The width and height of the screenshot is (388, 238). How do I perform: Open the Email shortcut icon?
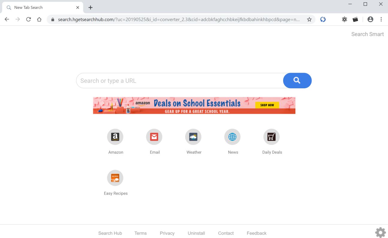click(154, 137)
